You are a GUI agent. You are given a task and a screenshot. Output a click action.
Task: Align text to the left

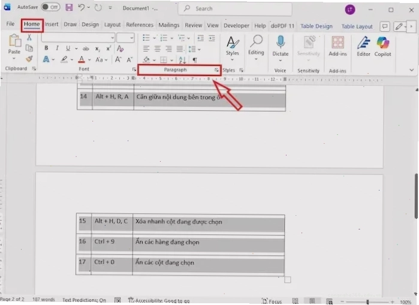[146, 49]
